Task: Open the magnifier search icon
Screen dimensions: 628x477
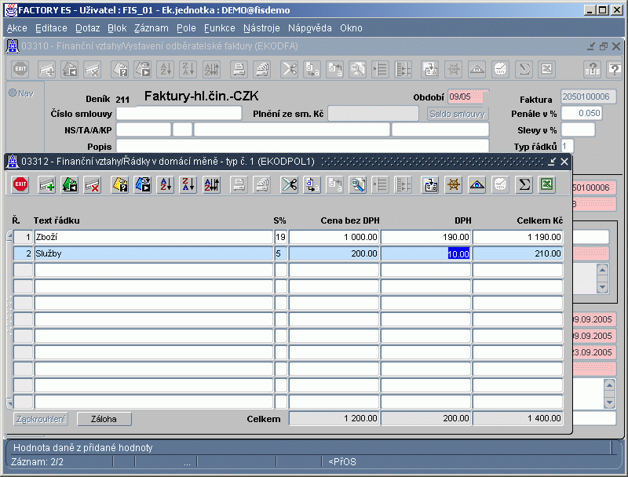Action: tap(357, 185)
